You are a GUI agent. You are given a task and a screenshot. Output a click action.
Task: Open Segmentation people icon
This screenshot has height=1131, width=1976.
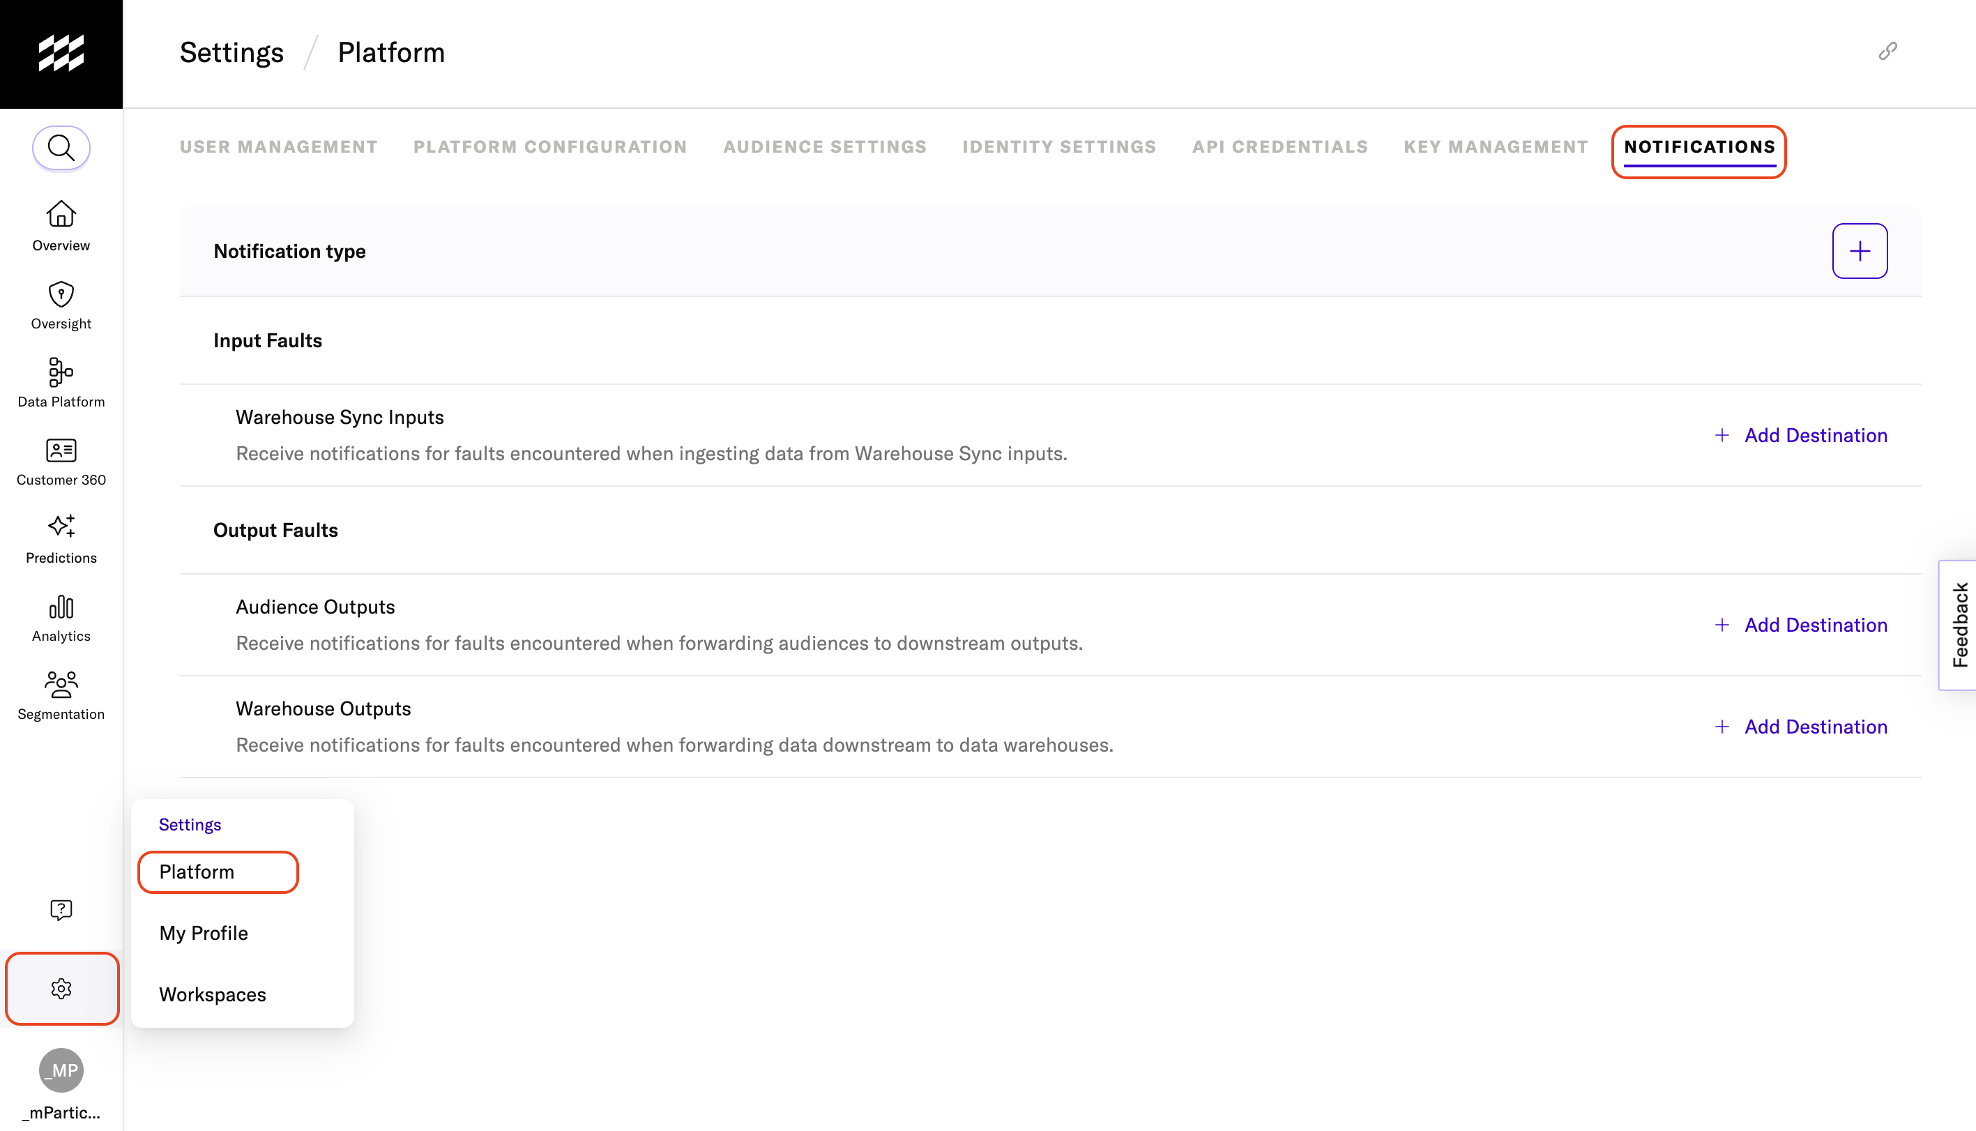(x=61, y=694)
